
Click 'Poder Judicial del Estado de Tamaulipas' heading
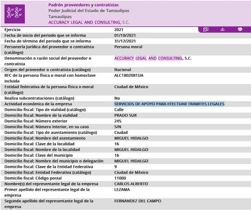tap(89, 11)
